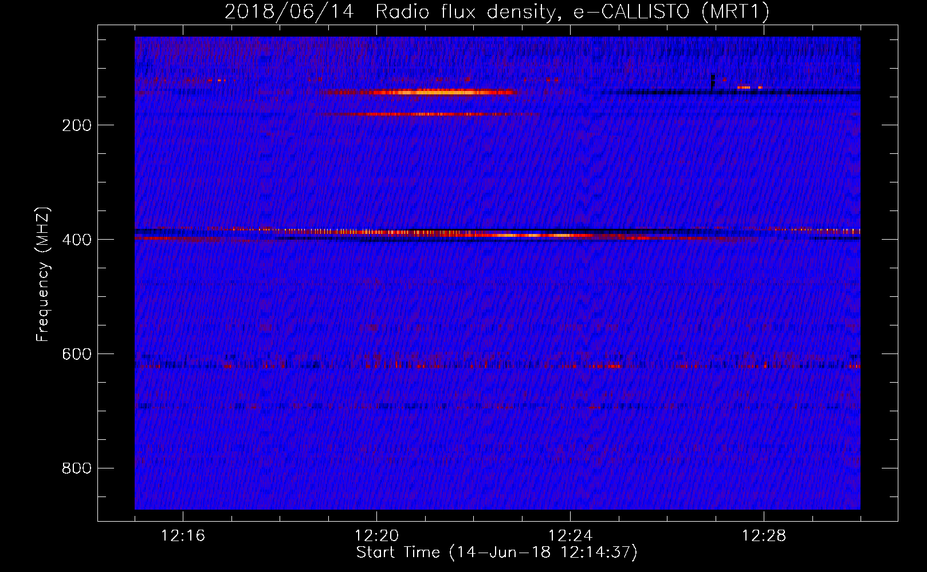927x572 pixels.
Task: Click the 600 frequency tick label
Action: pos(77,354)
